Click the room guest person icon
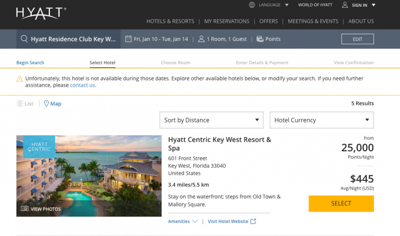 [x=202, y=39]
